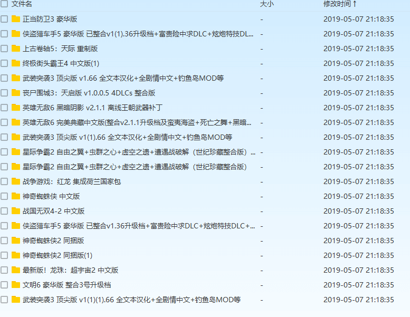Check the 神奇蜘蛛侠 中文版 checkbox
410x317 pixels.
pos(4,196)
